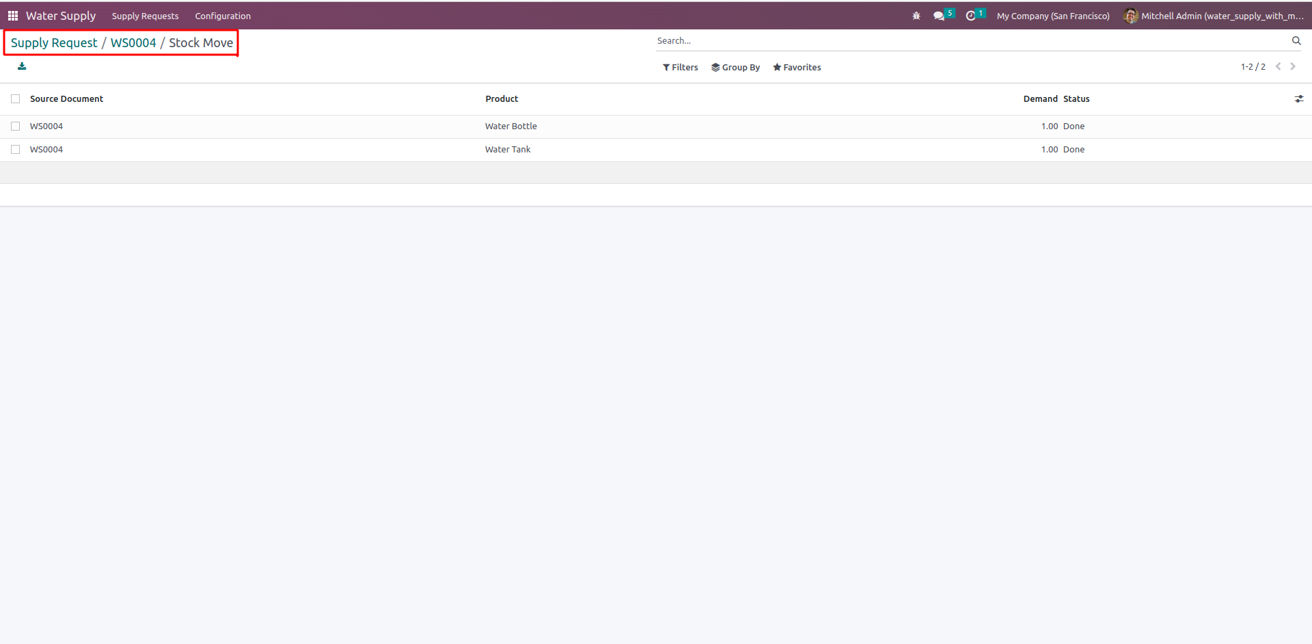Open the Supply Requests menu
Viewport: 1312px width, 644px height.
(x=146, y=16)
